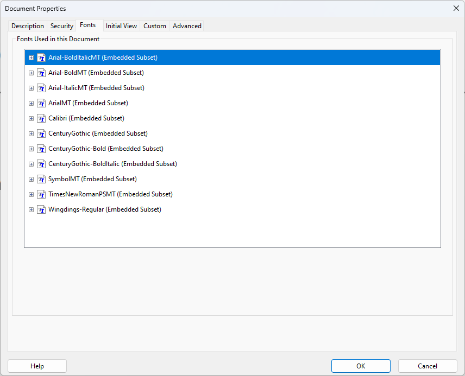This screenshot has height=376, width=465.
Task: Switch to the Description tab
Action: click(28, 26)
